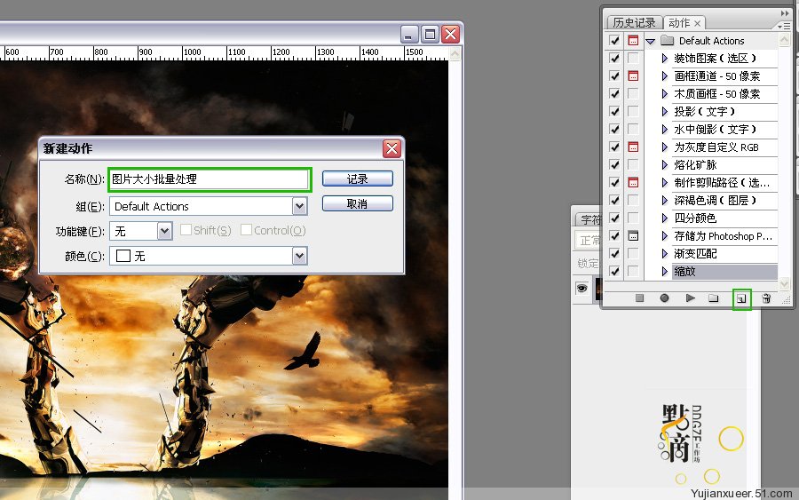
Task: Toggle checkmark for 水中倒影（文字）
Action: pyautogui.click(x=614, y=130)
